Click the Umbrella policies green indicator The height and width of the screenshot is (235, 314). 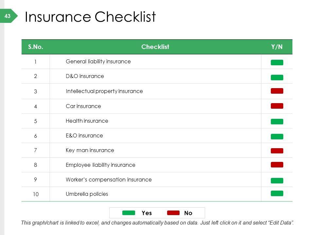(277, 193)
